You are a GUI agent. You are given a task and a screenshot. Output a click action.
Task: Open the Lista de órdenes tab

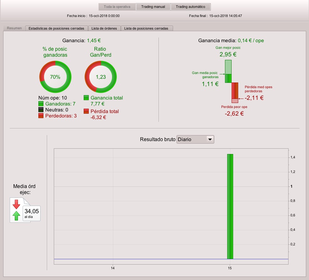104,28
